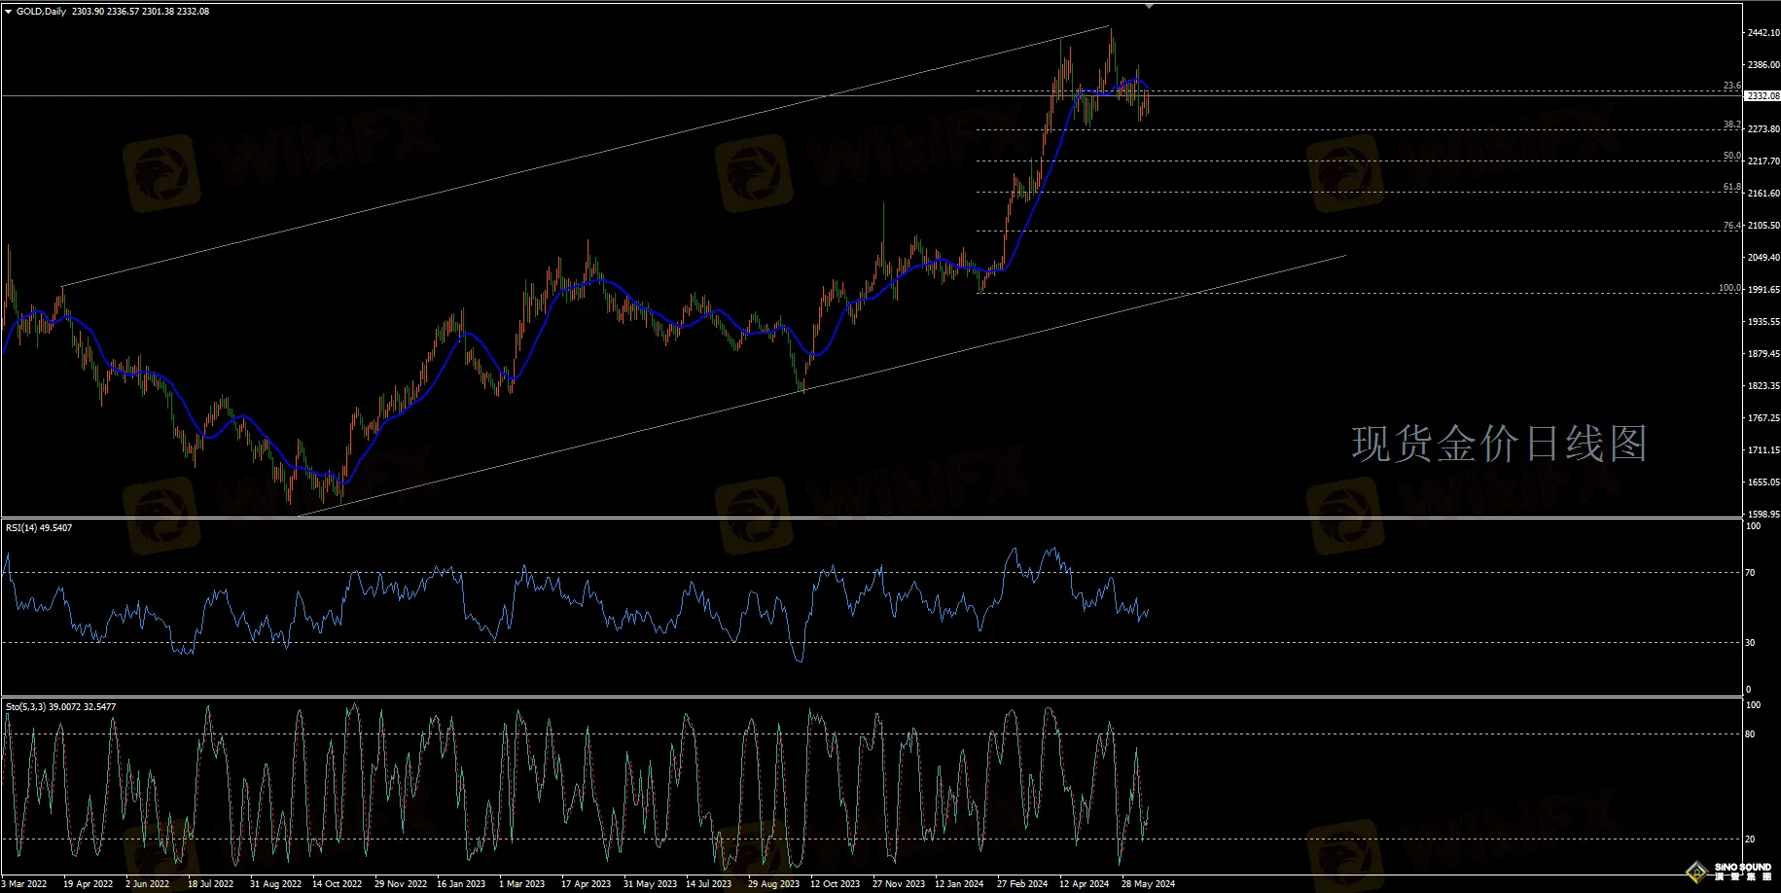Click the RSI 70 level on scale
This screenshot has height=893, width=1781.
tap(1750, 573)
